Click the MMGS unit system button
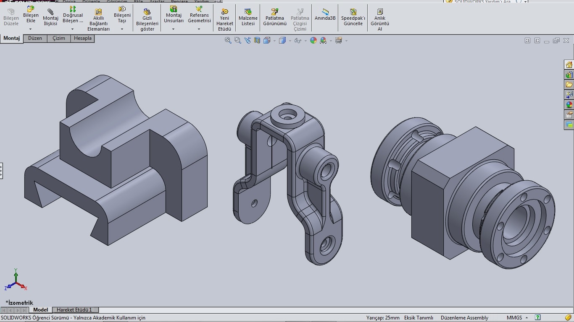This screenshot has width=574, height=322. tap(514, 318)
